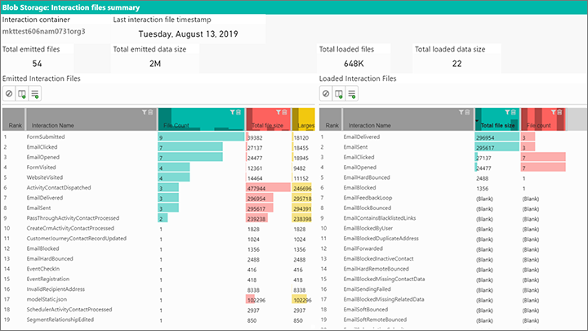588x331 pixels.
Task: Select InvalidRecipientAddress row
Action: click(158, 289)
